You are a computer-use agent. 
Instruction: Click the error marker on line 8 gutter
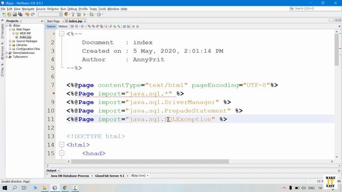[x=53, y=93]
